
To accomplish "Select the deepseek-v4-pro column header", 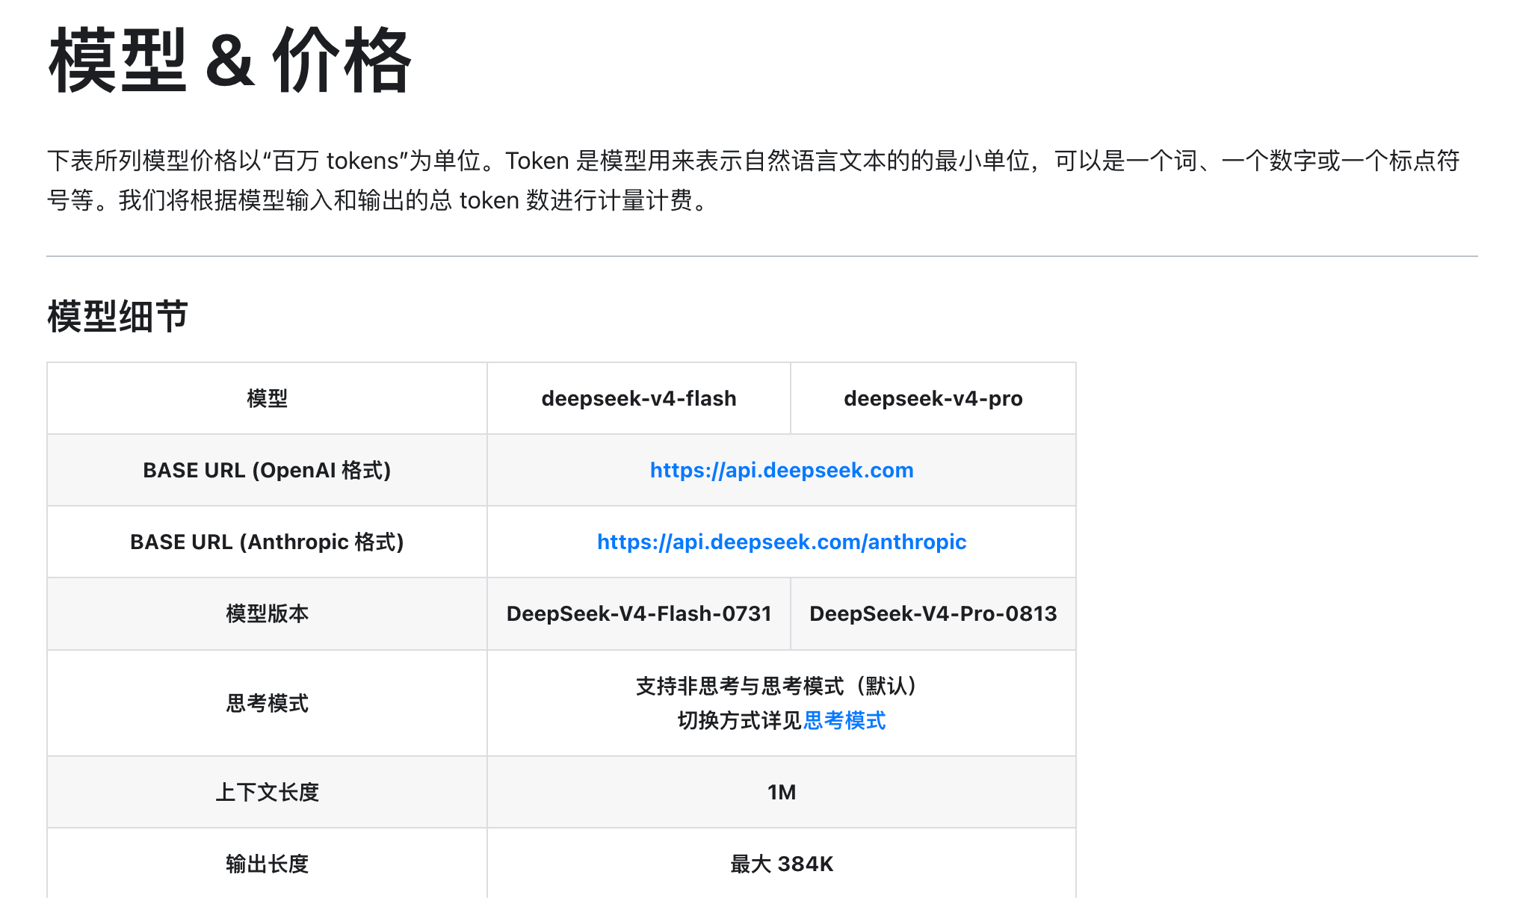I will coord(933,398).
